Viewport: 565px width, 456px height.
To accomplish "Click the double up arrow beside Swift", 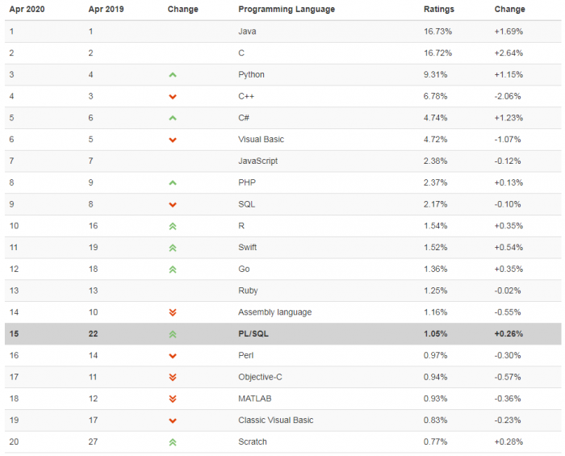I will tap(172, 248).
